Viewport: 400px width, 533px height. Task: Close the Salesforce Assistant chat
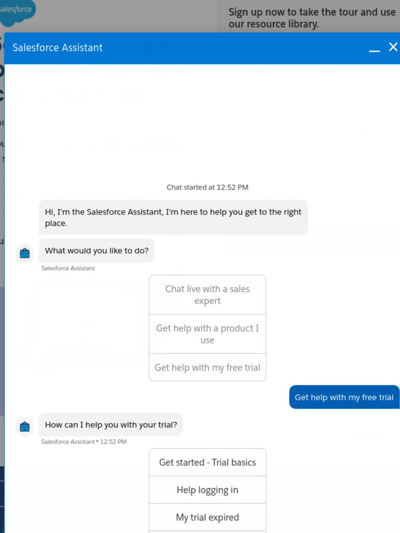tap(393, 47)
